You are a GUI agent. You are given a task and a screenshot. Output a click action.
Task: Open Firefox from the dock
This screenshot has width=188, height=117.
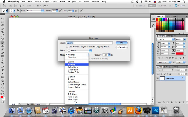pos(138,110)
